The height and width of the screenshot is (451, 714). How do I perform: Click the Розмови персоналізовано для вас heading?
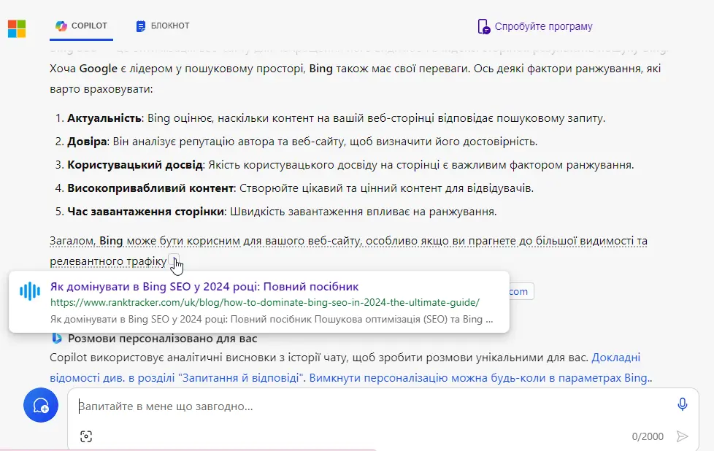click(163, 339)
